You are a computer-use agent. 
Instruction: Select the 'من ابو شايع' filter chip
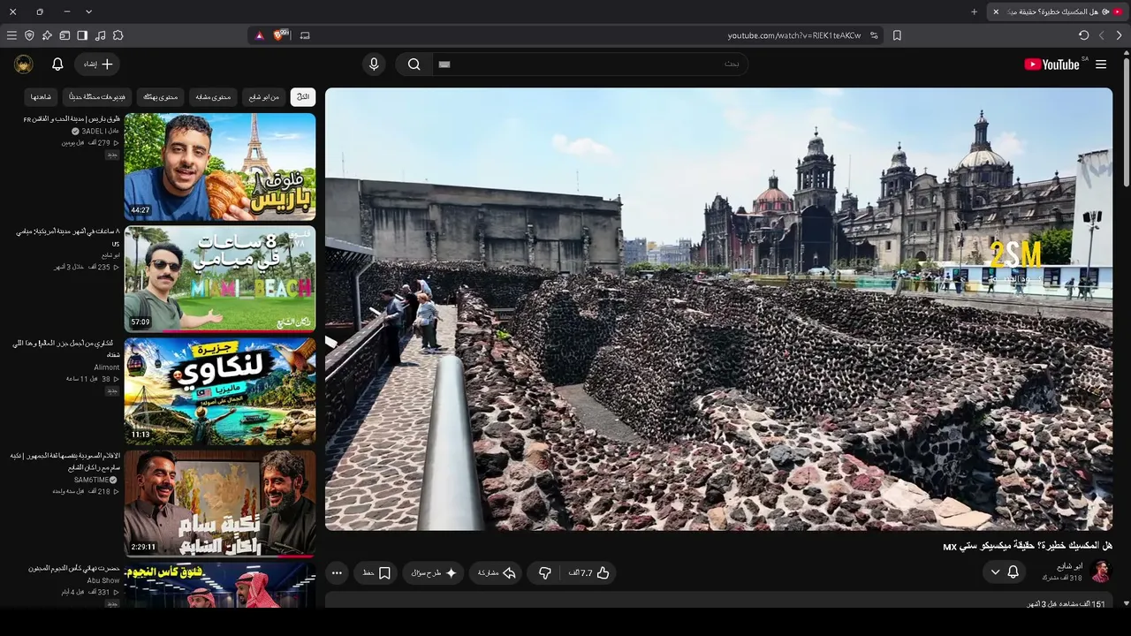(x=263, y=96)
